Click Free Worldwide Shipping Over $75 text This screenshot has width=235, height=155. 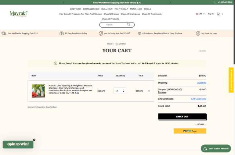tap(23, 34)
